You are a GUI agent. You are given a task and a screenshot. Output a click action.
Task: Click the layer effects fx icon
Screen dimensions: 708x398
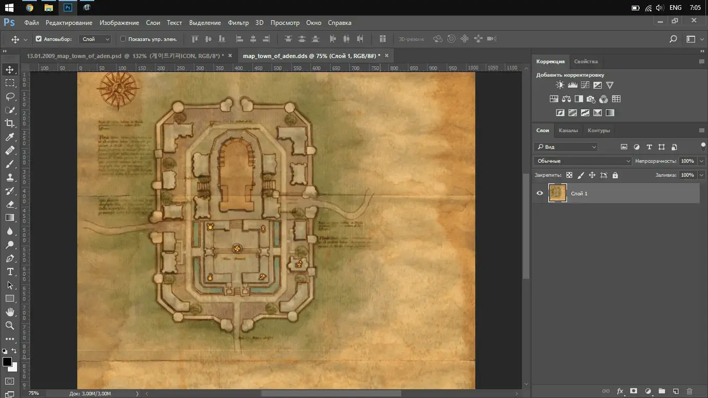point(619,391)
